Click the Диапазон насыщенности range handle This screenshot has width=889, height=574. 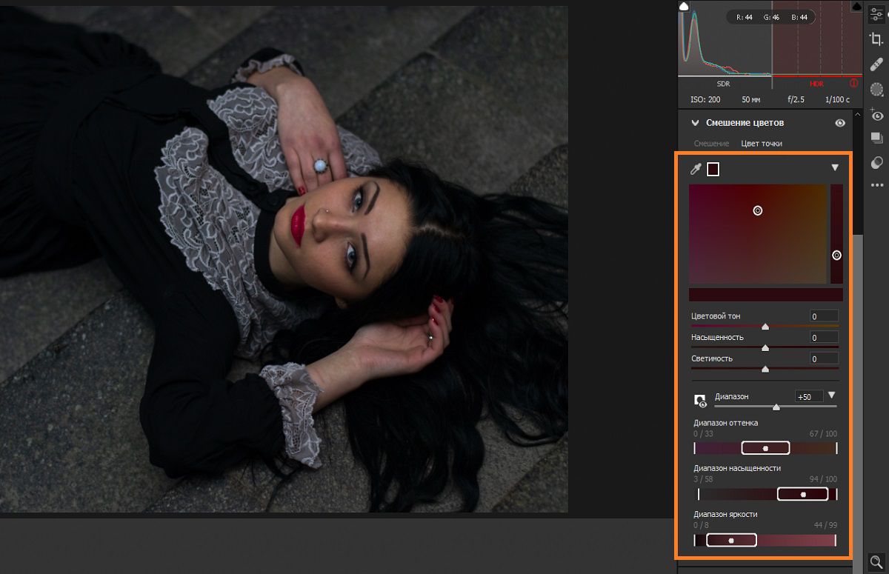pos(803,494)
